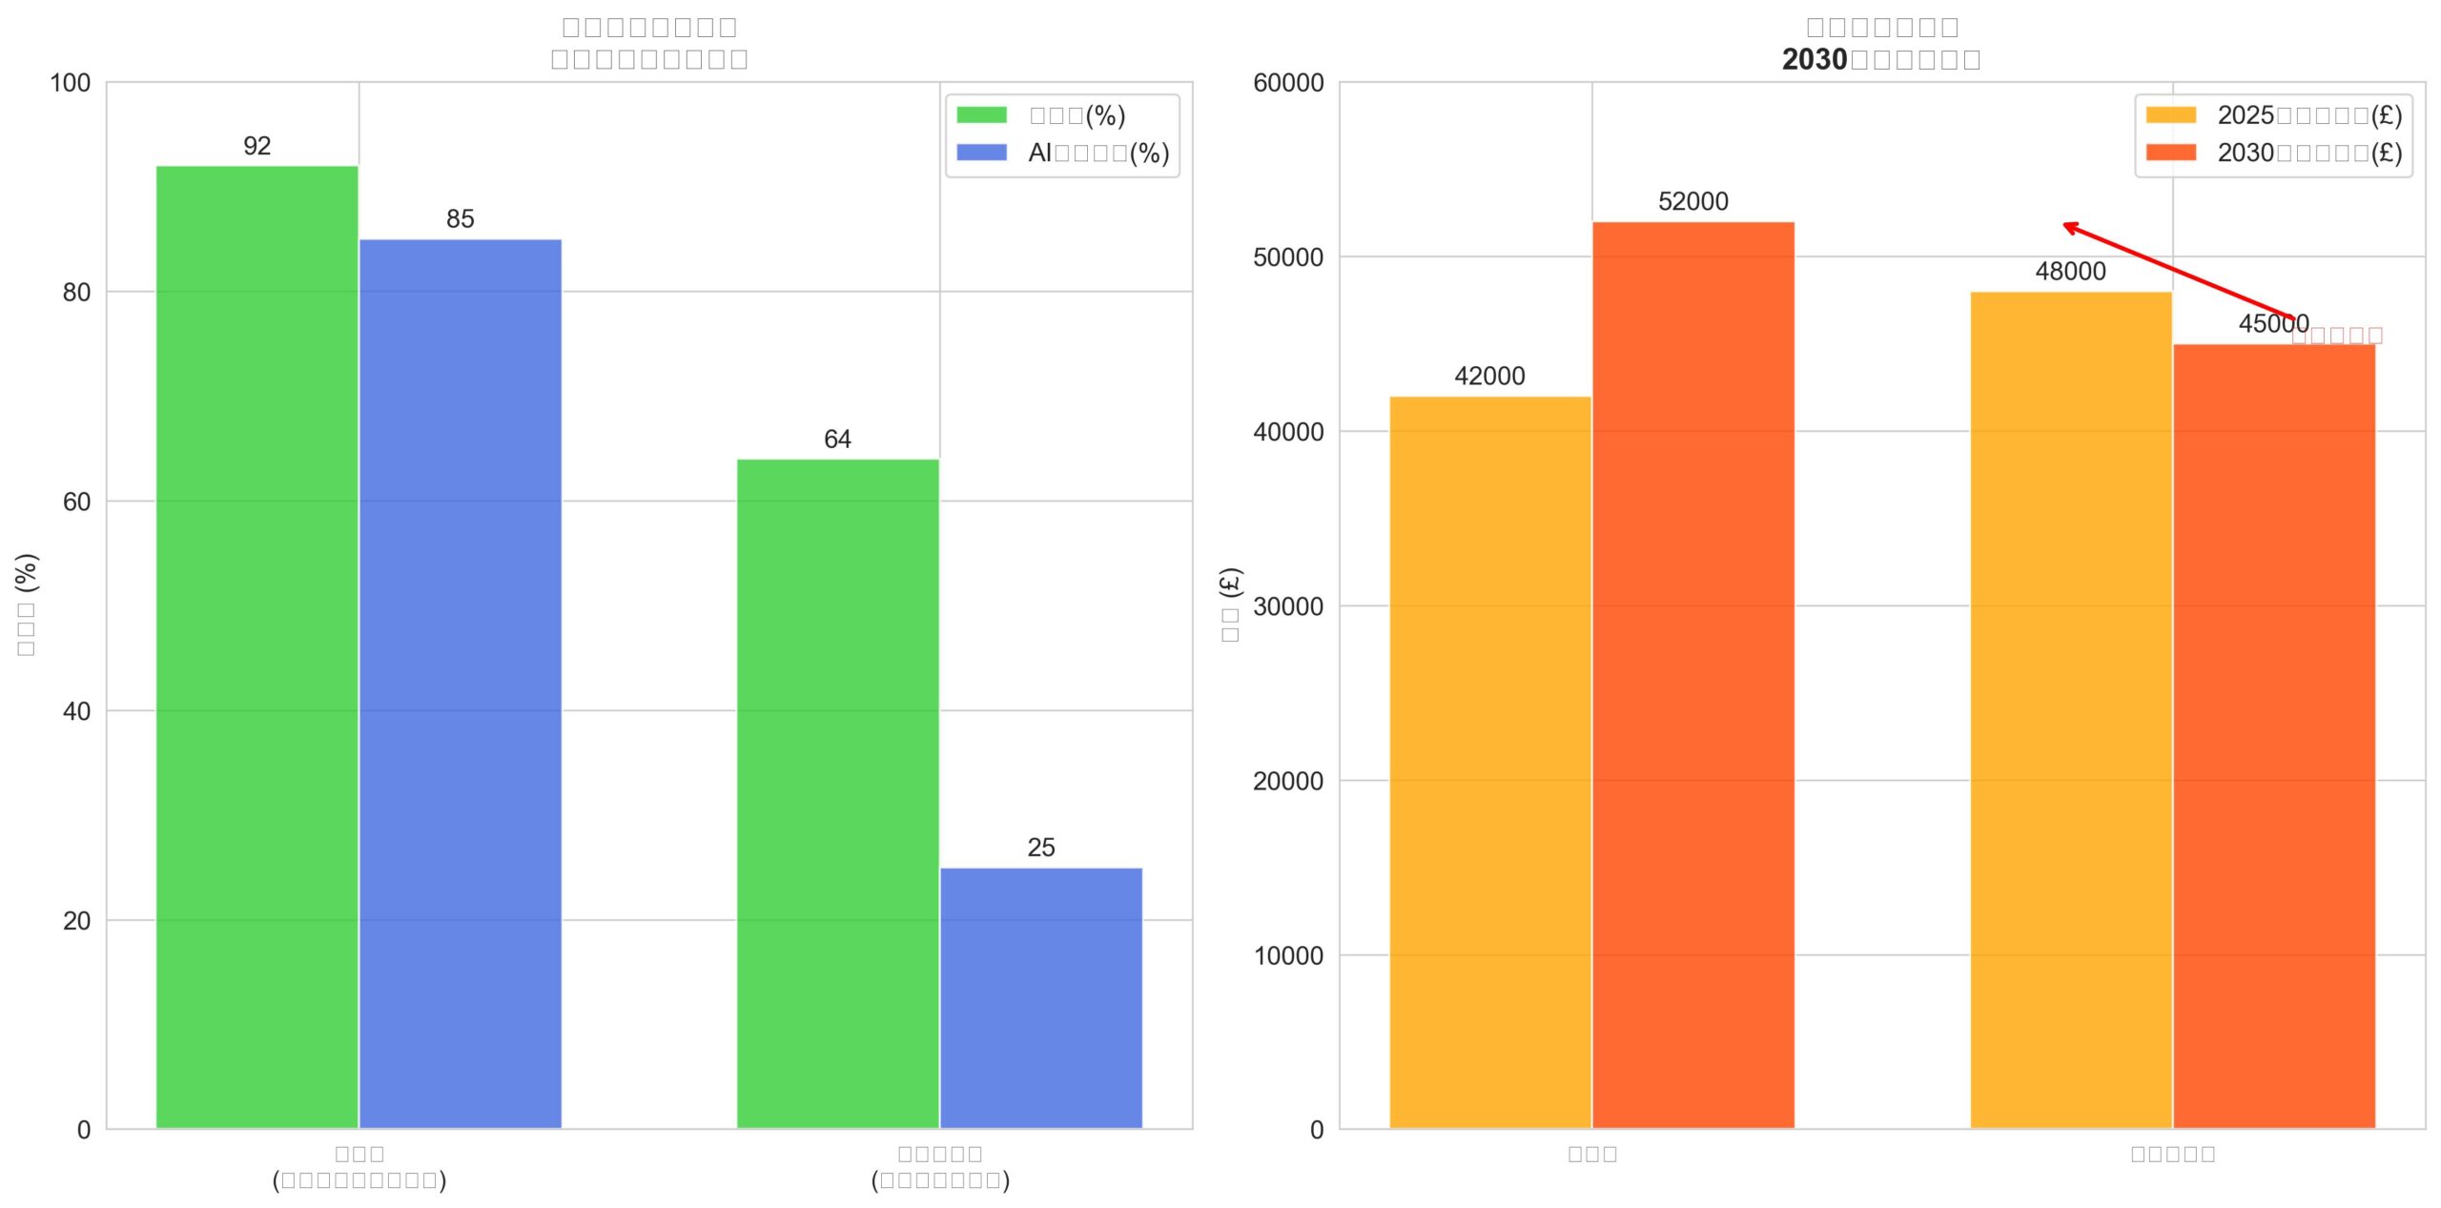Select the blue bar labeled 85
Viewport: 2441px width, 1208px height.
click(x=460, y=683)
